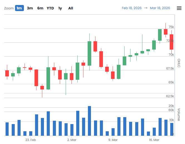Click the 23. Feb x-axis label
The image size is (185, 144).
coord(30,140)
